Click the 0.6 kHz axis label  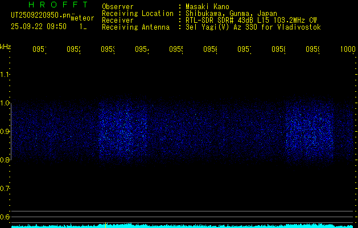point(5,217)
